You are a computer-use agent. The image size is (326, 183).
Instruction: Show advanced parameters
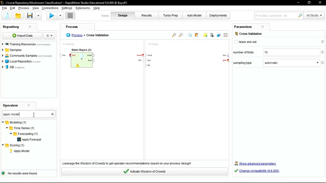coord(257,164)
